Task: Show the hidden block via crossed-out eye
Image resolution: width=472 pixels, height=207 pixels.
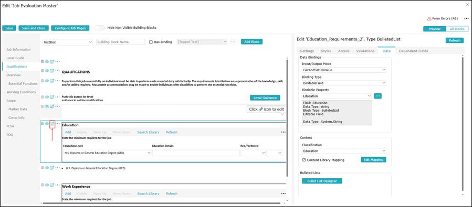Action: click(x=47, y=106)
